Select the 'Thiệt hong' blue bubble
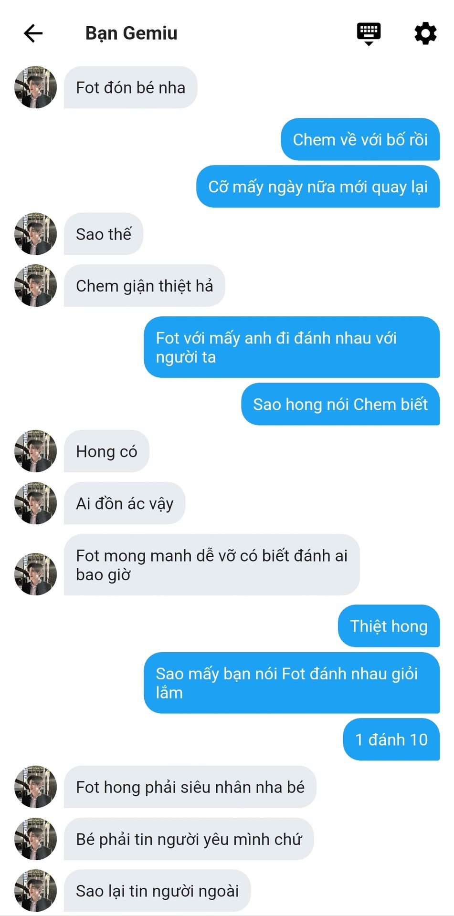 click(x=389, y=626)
